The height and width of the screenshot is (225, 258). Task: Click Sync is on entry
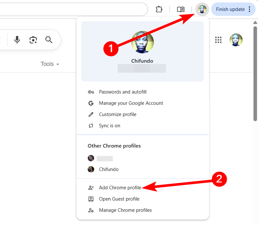point(109,126)
